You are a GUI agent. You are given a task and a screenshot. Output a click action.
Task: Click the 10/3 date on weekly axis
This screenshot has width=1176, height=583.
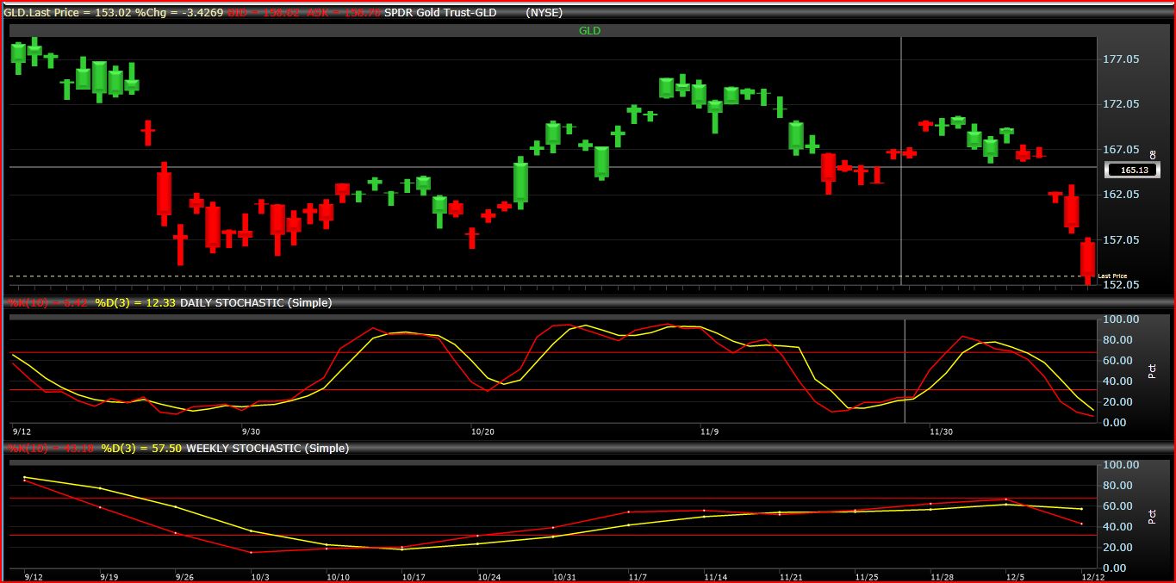[260, 576]
